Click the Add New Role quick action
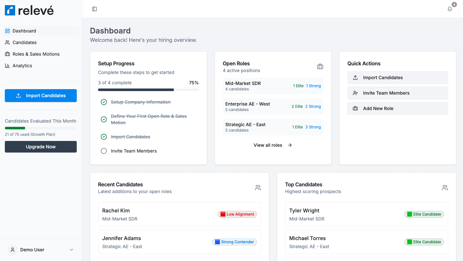The height and width of the screenshot is (261, 463). [x=397, y=108]
